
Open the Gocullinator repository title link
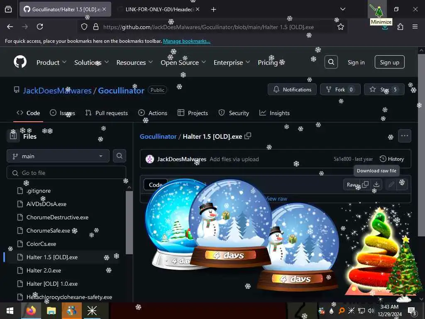[x=121, y=91]
